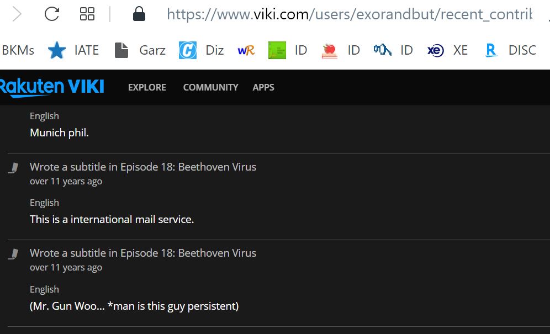Click the browser forward arrow
Image resolution: width=550 pixels, height=334 pixels.
click(17, 14)
